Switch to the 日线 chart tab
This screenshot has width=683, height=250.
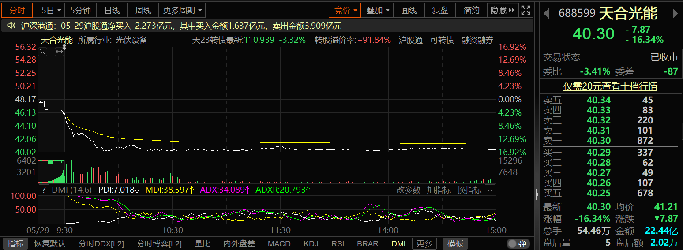(x=112, y=10)
